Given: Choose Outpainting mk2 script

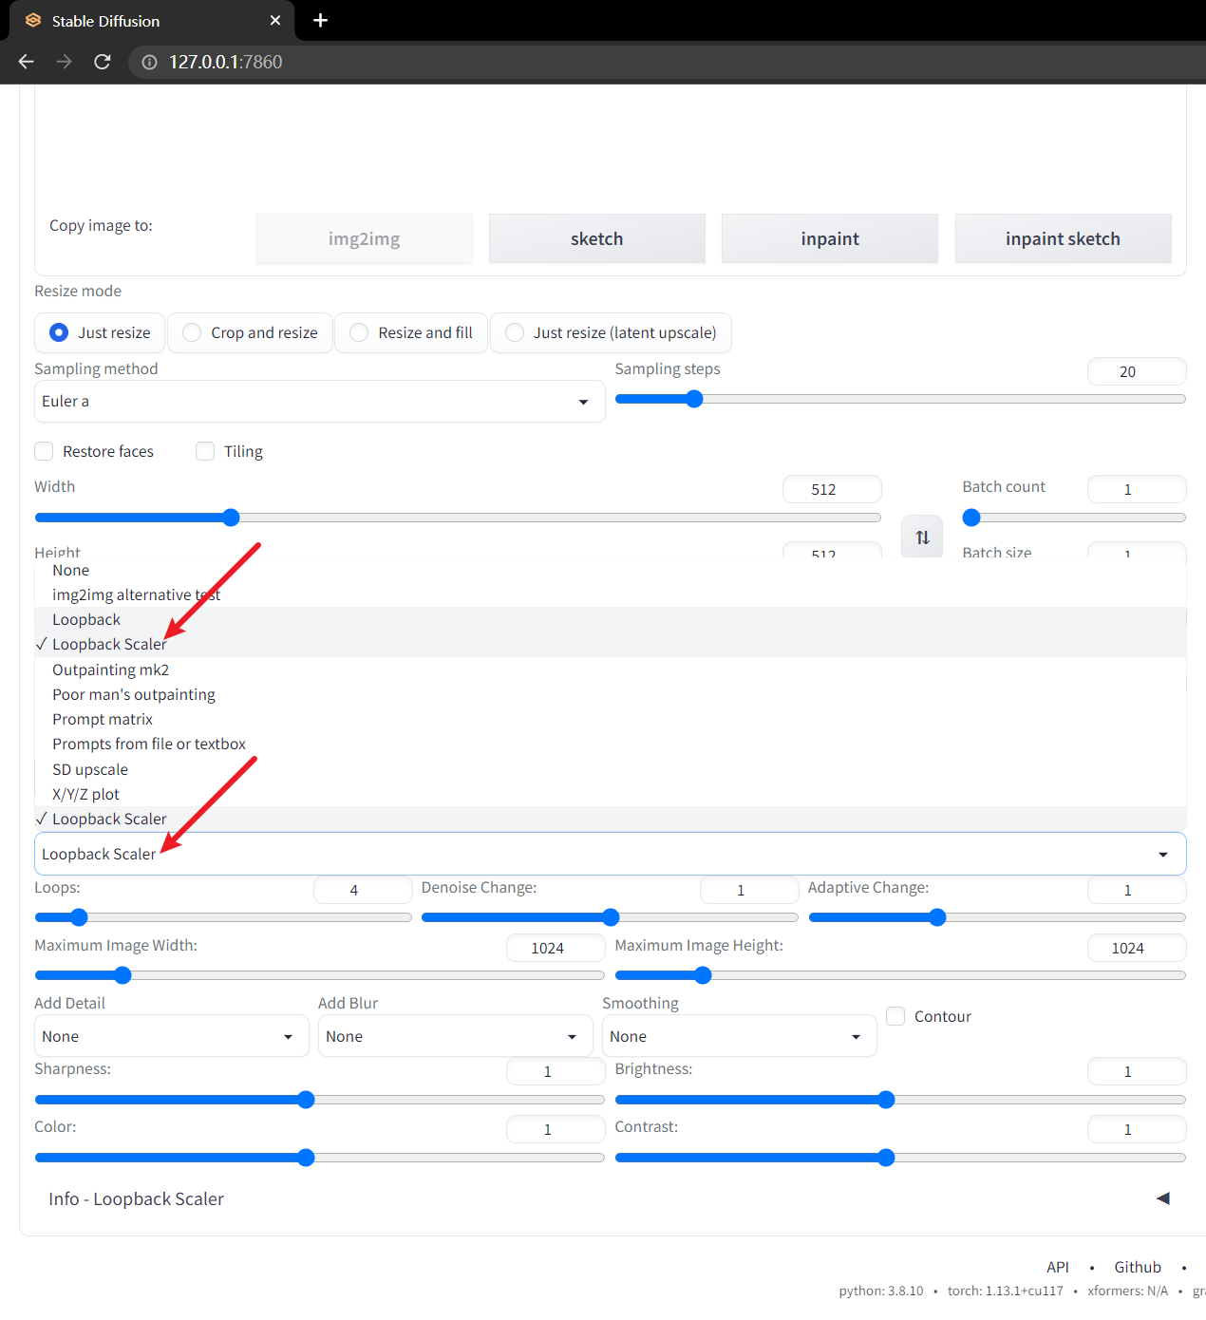Looking at the screenshot, I should pyautogui.click(x=611, y=669).
